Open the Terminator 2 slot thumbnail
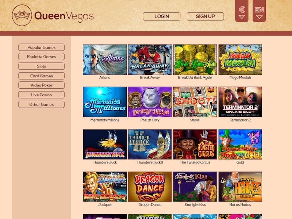Image resolution: width=292 pixels, height=219 pixels. click(x=240, y=102)
